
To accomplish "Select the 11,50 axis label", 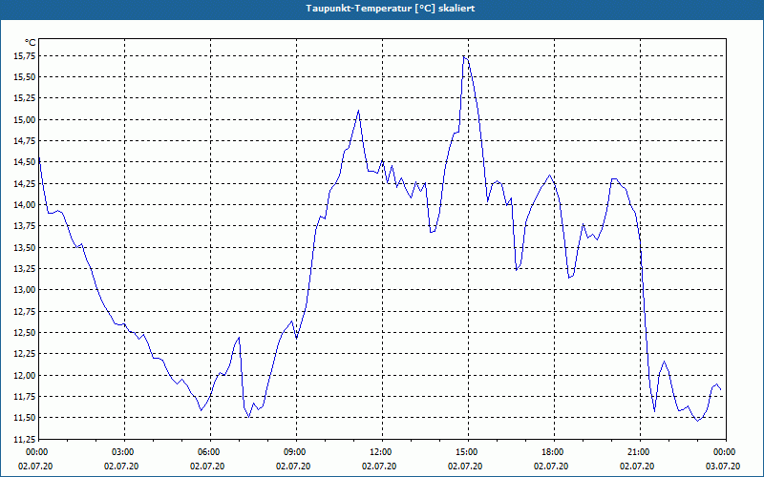I will click(26, 418).
